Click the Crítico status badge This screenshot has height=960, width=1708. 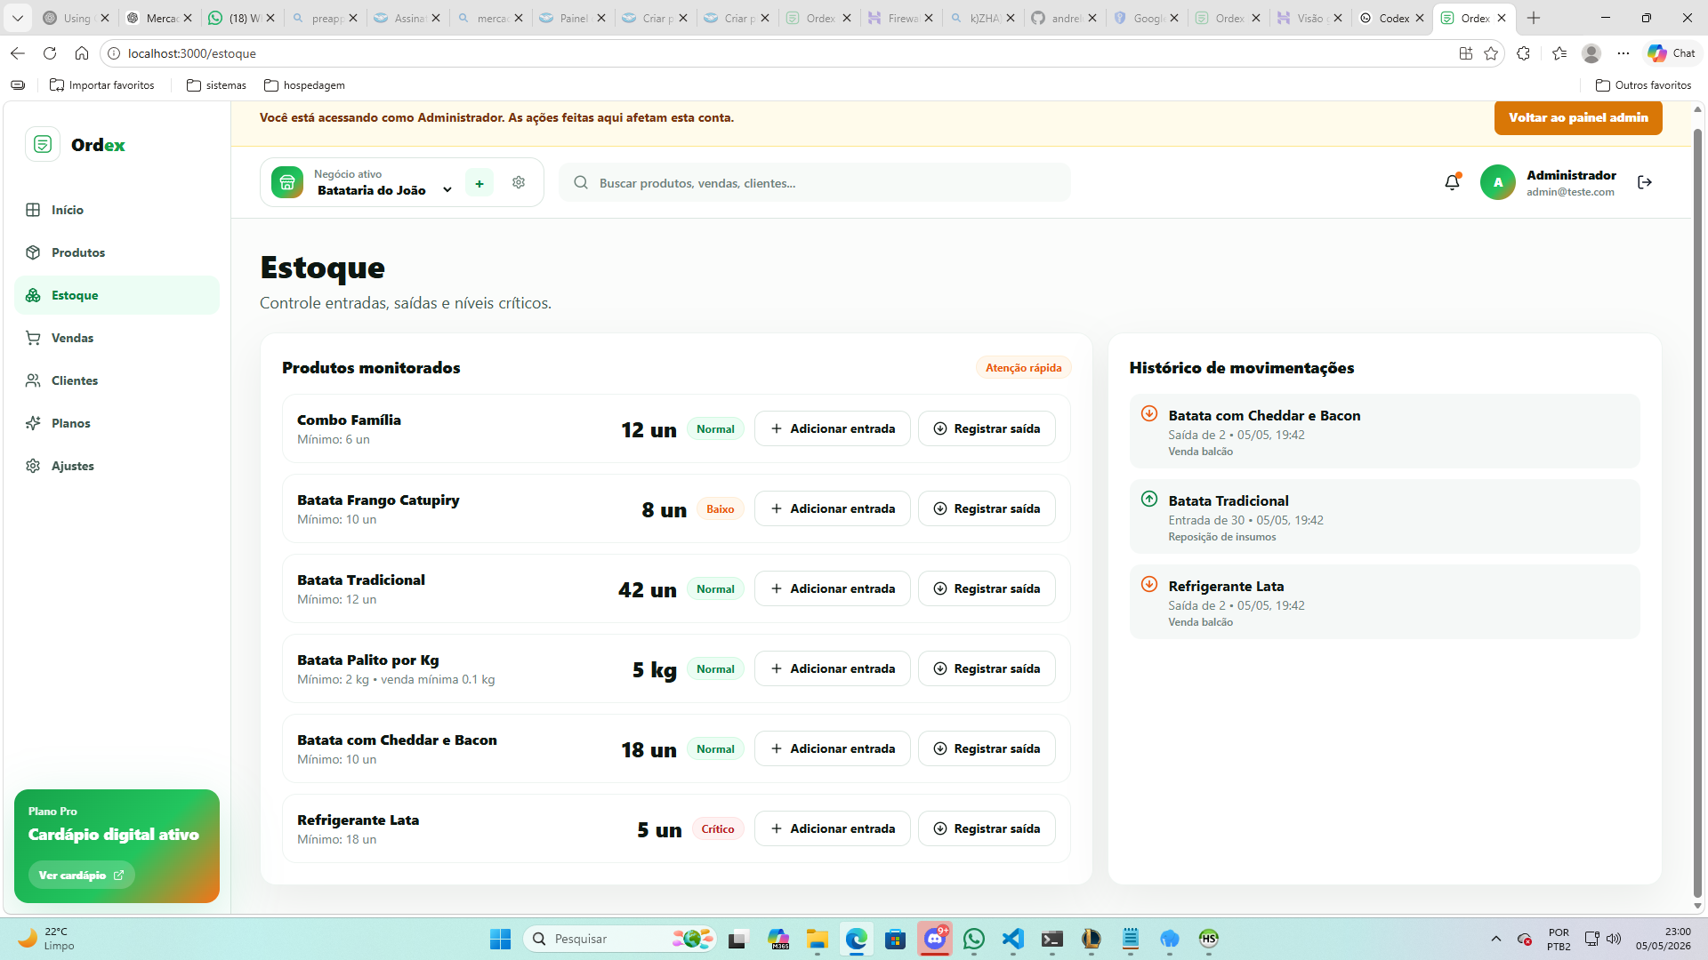pos(718,829)
